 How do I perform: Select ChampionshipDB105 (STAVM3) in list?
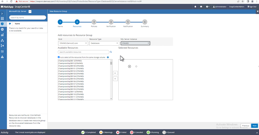tap(71, 79)
